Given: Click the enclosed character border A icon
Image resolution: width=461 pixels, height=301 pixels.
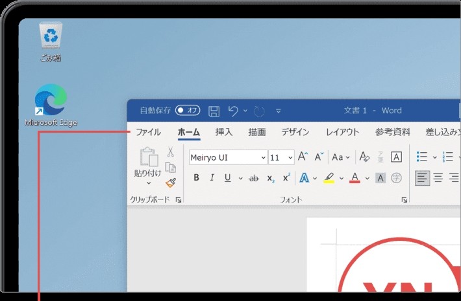Looking at the screenshot, I should coord(396,157).
